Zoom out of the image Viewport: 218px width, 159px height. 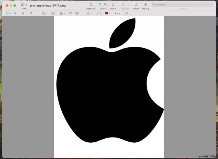100,5
